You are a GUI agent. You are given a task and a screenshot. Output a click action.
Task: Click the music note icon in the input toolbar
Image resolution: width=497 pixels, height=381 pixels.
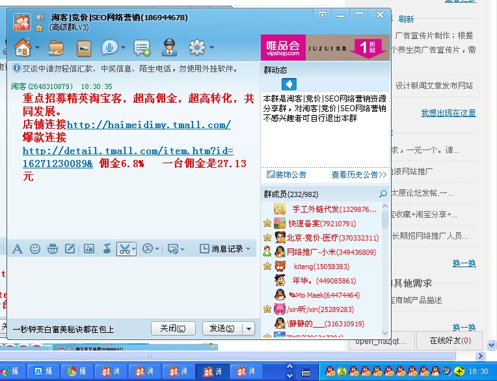pyautogui.click(x=107, y=249)
